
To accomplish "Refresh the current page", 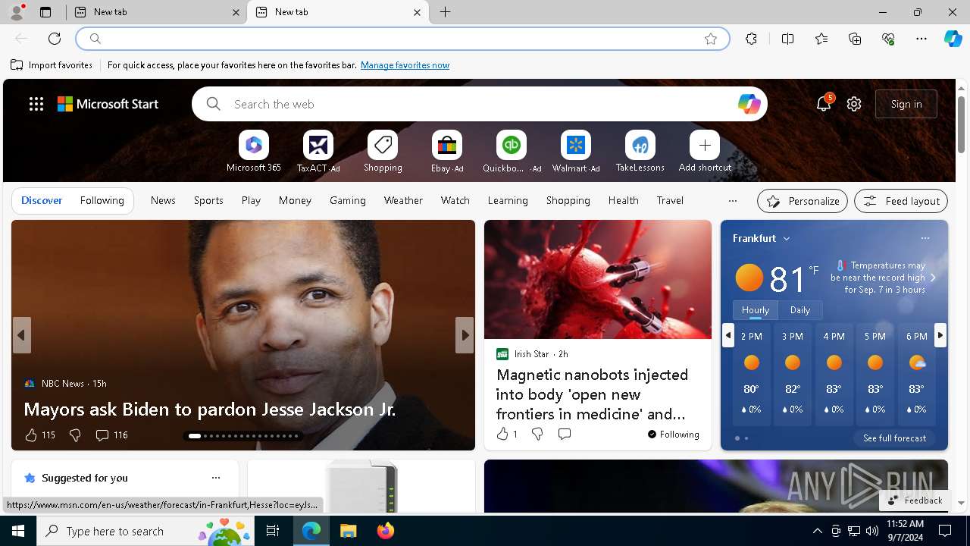I will 55,39.
